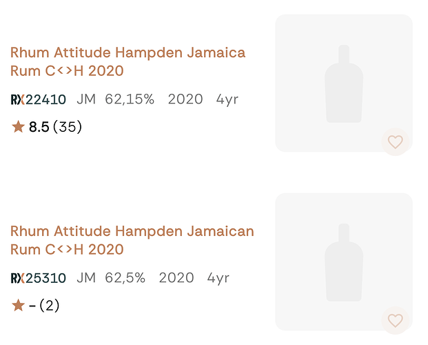The height and width of the screenshot is (345, 428).
Task: Open bottle placeholder image for RX25310 rum
Action: coord(343,261)
